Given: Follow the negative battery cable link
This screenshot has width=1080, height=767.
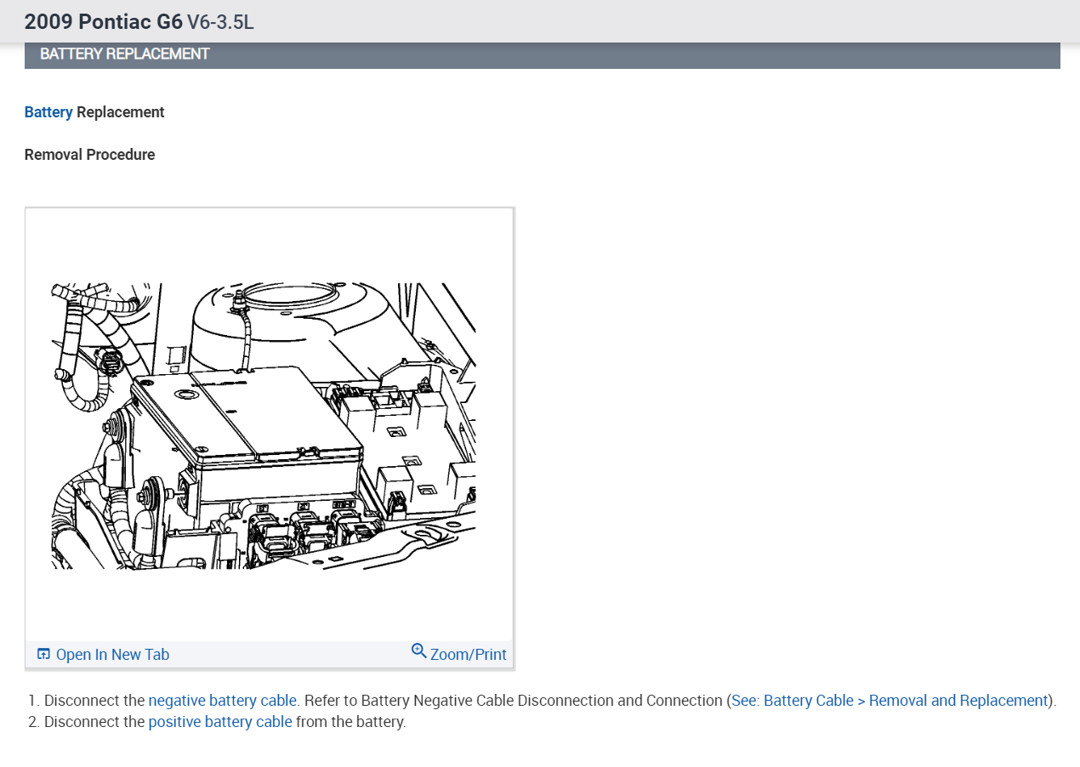Looking at the screenshot, I should [222, 700].
